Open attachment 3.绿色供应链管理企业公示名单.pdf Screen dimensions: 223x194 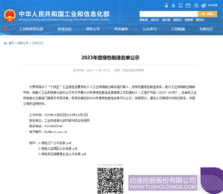(62, 154)
